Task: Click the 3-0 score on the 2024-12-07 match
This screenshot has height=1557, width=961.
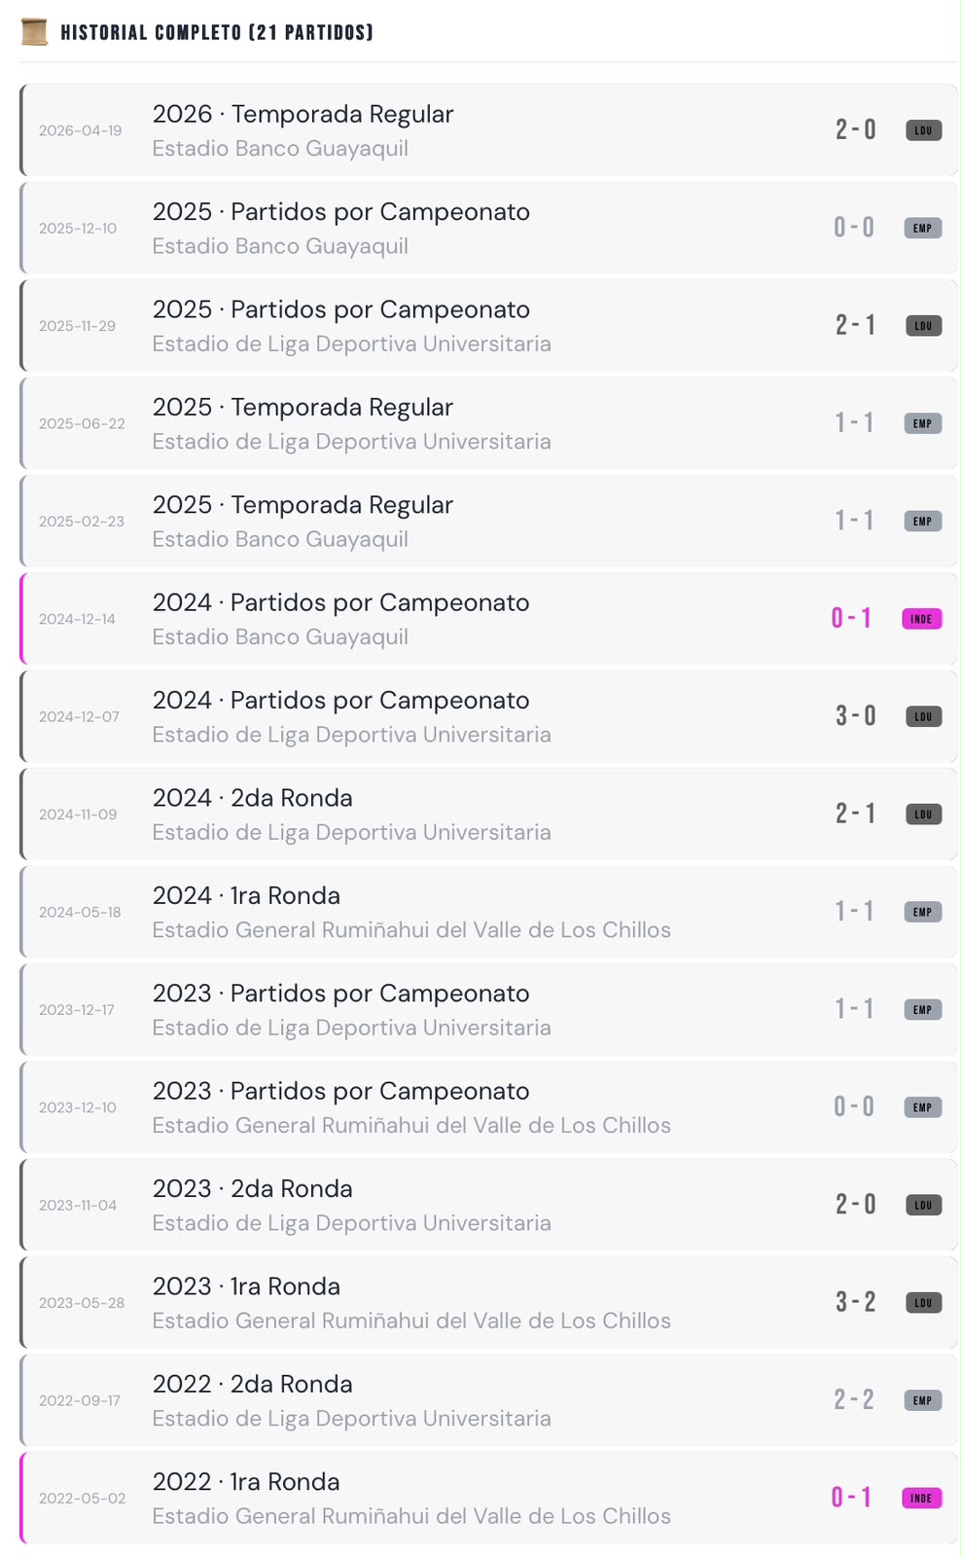Action: [856, 716]
